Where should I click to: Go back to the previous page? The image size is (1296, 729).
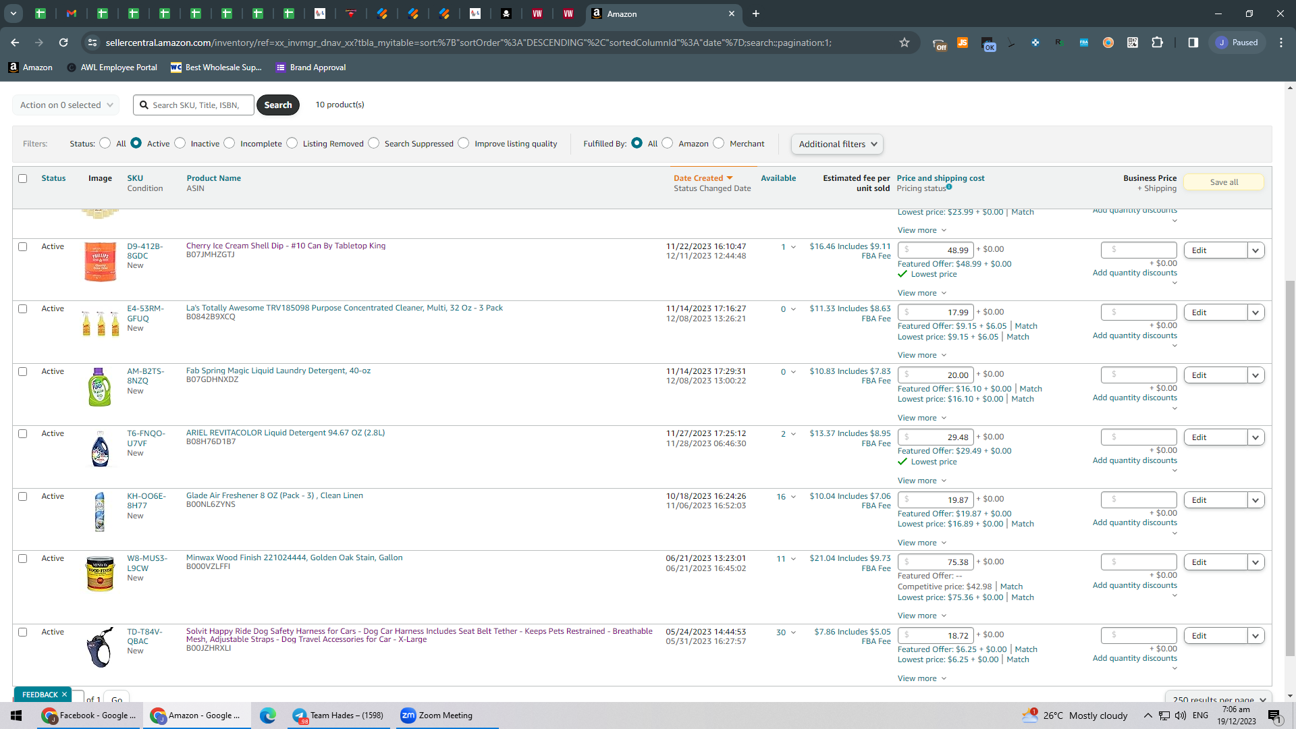pos(15,43)
